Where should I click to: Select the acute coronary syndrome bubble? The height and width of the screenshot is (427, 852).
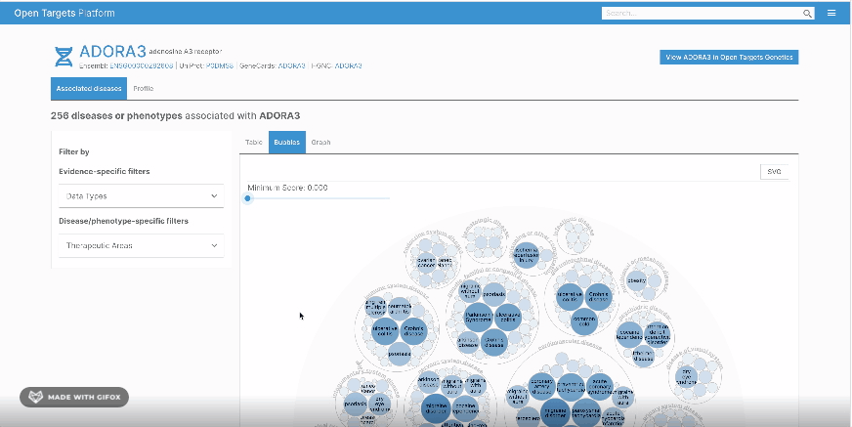599,386
